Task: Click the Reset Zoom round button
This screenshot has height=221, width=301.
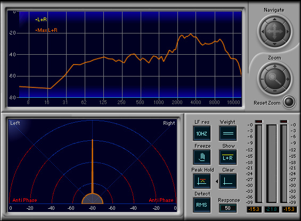Action: tap(289, 102)
